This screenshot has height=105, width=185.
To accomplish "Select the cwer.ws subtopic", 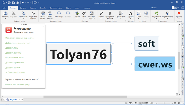I will 155,64.
